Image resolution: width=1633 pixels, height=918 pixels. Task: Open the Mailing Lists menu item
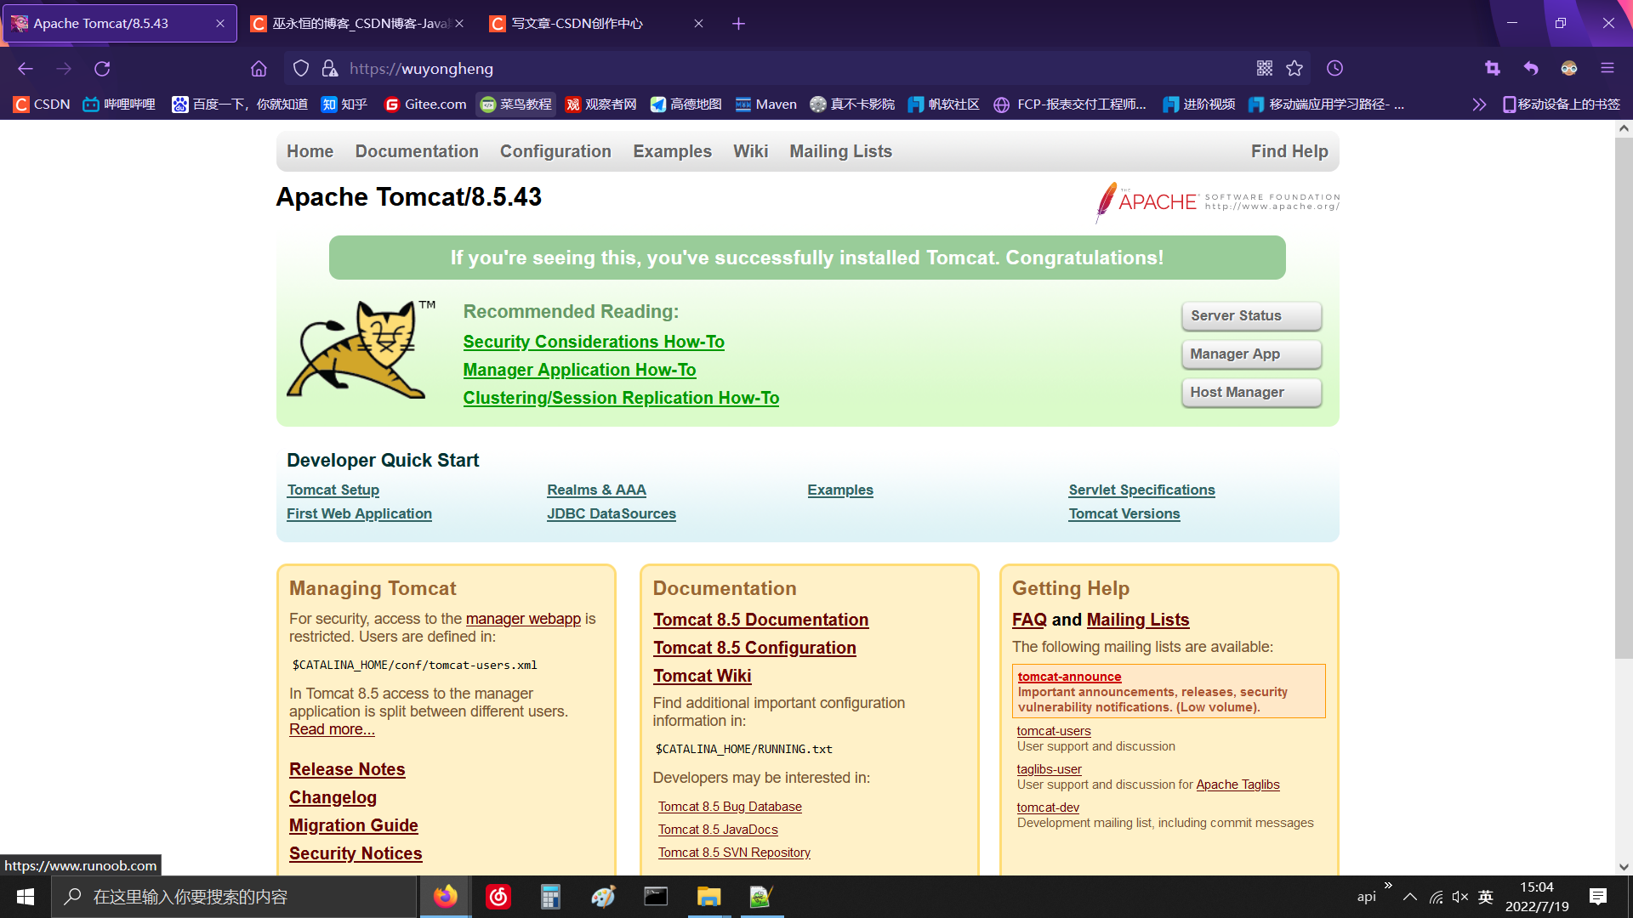(840, 151)
